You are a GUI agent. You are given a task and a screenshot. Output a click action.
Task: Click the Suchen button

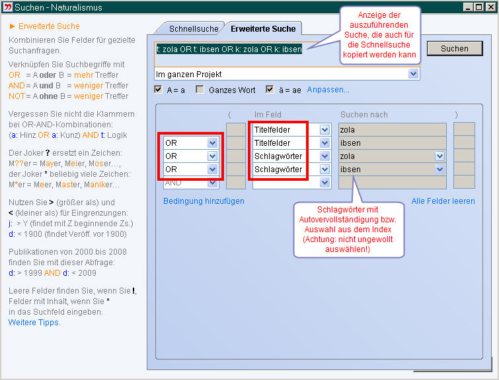point(454,48)
